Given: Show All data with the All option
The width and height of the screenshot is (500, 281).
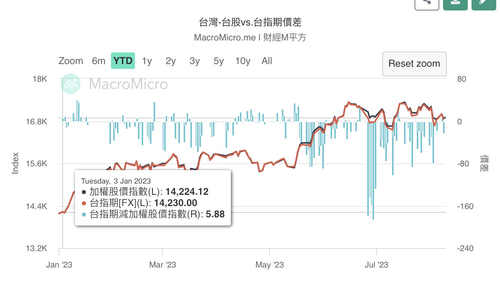Looking at the screenshot, I should (x=267, y=61).
